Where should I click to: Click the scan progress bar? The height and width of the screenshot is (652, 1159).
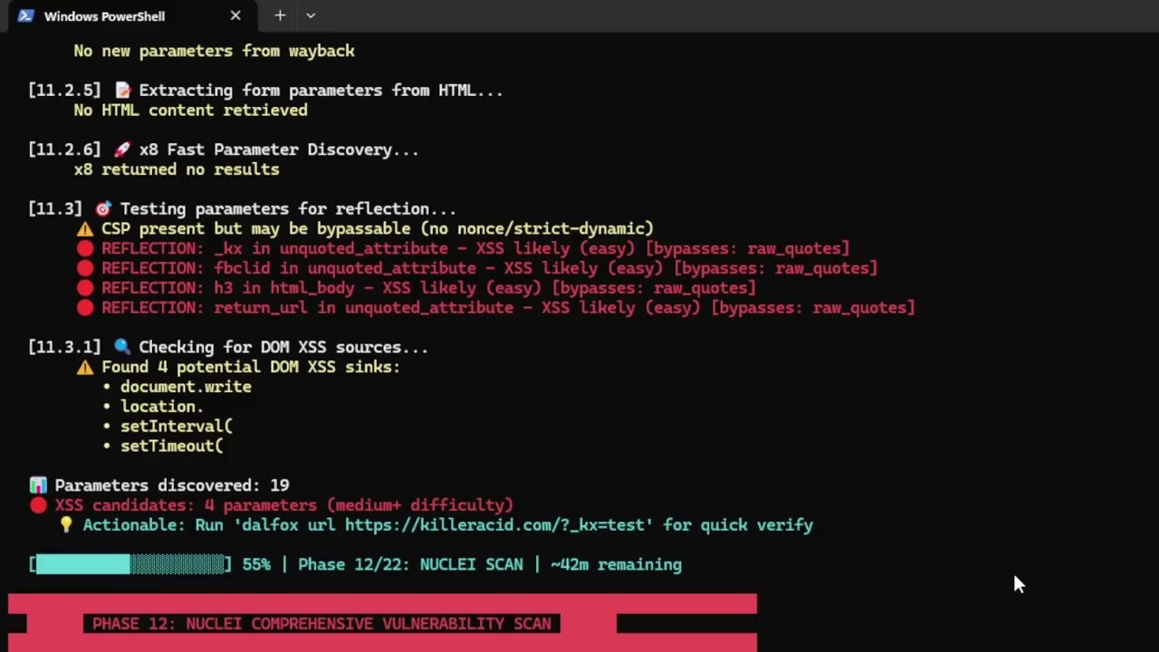point(130,564)
